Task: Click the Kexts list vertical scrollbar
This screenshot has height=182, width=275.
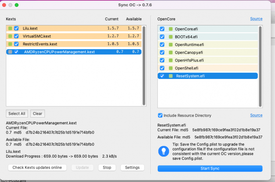Action: point(144,65)
